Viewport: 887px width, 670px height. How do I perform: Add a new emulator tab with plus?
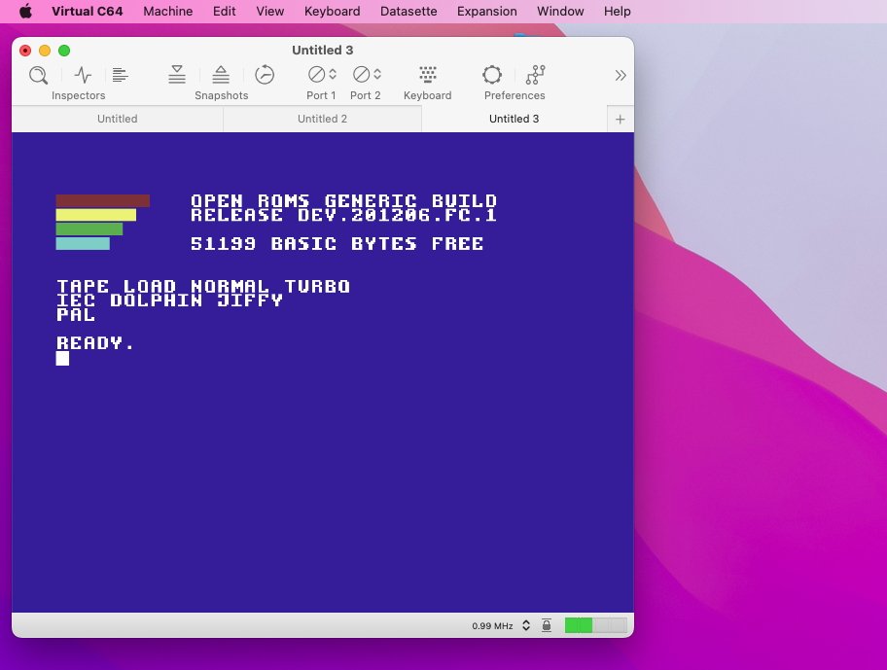pyautogui.click(x=620, y=120)
